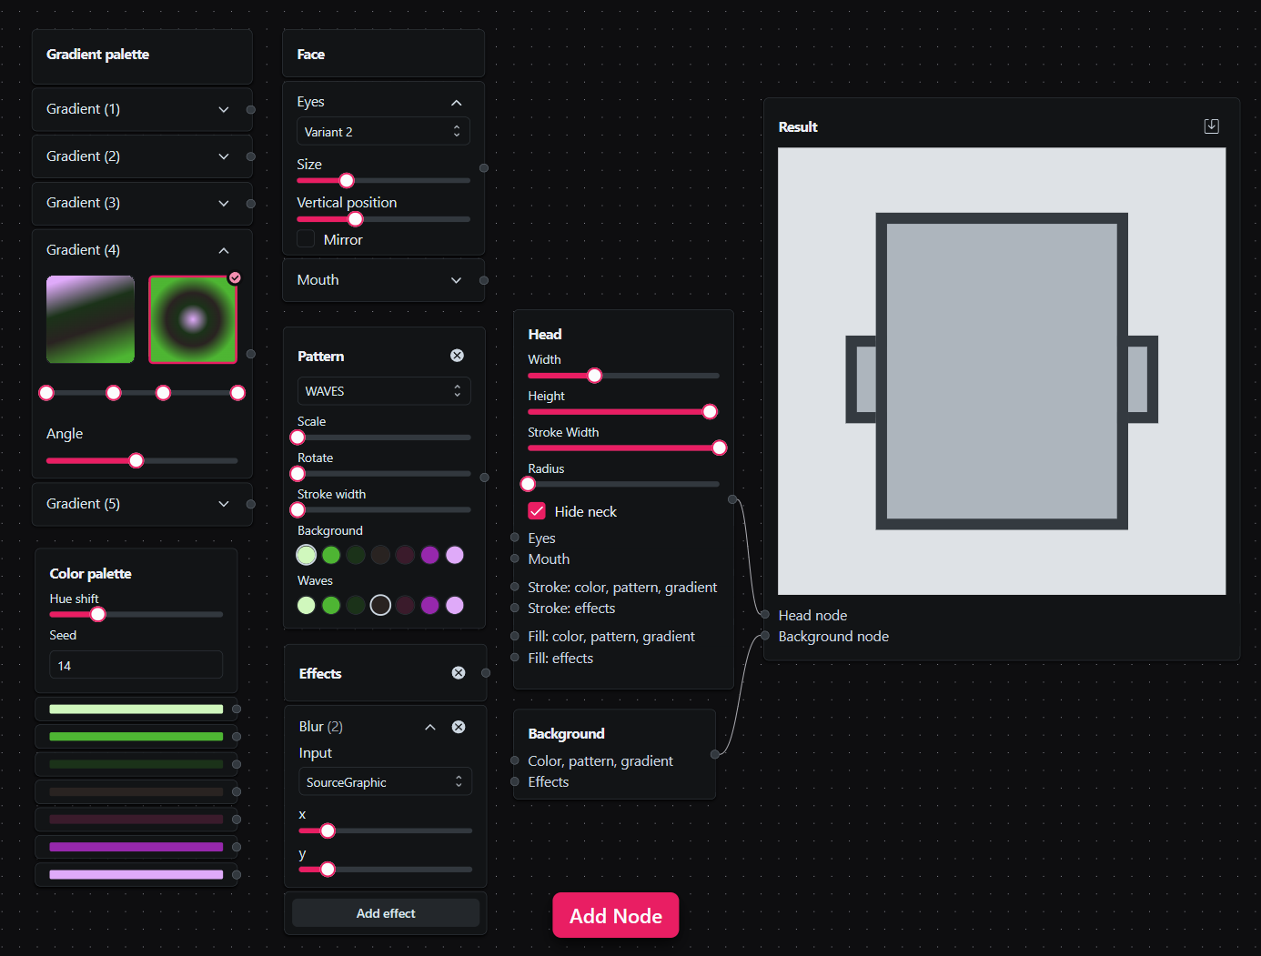Delete the Blur (2) effect with X icon
The image size is (1261, 956).
459,727
